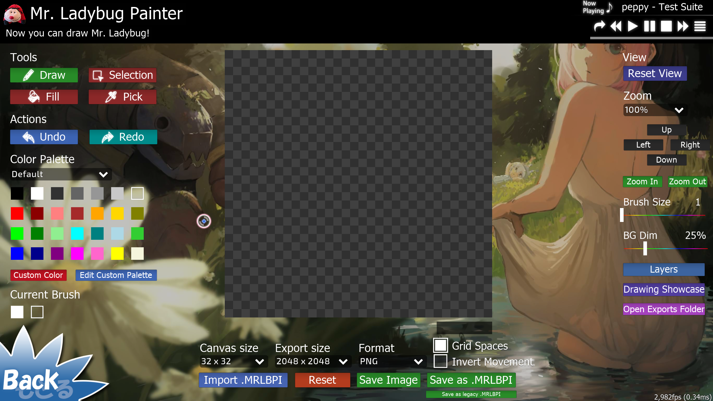
Task: Open the music playlist menu icon
Action: tap(700, 26)
